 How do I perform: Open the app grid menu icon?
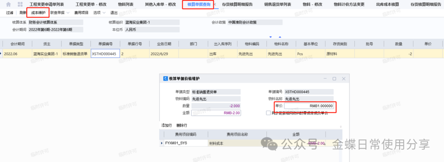click(x=20, y=4)
